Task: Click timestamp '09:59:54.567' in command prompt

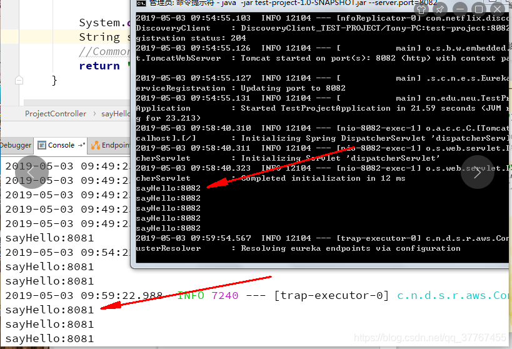Action: (x=221, y=238)
